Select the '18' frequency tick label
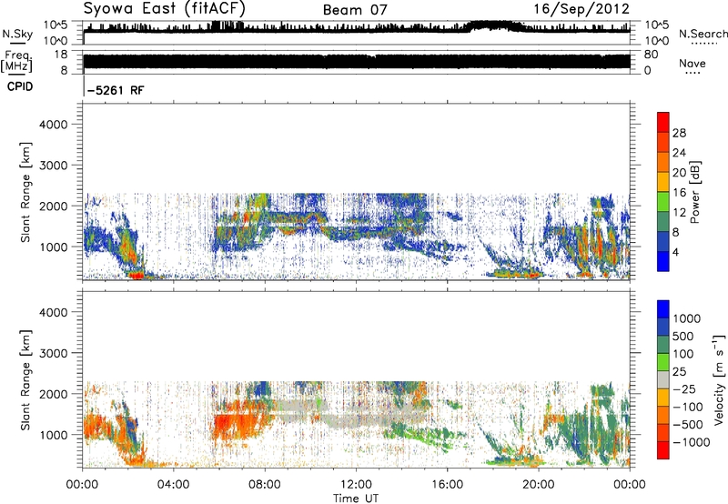Screen dimensions: 728x504 60,55
